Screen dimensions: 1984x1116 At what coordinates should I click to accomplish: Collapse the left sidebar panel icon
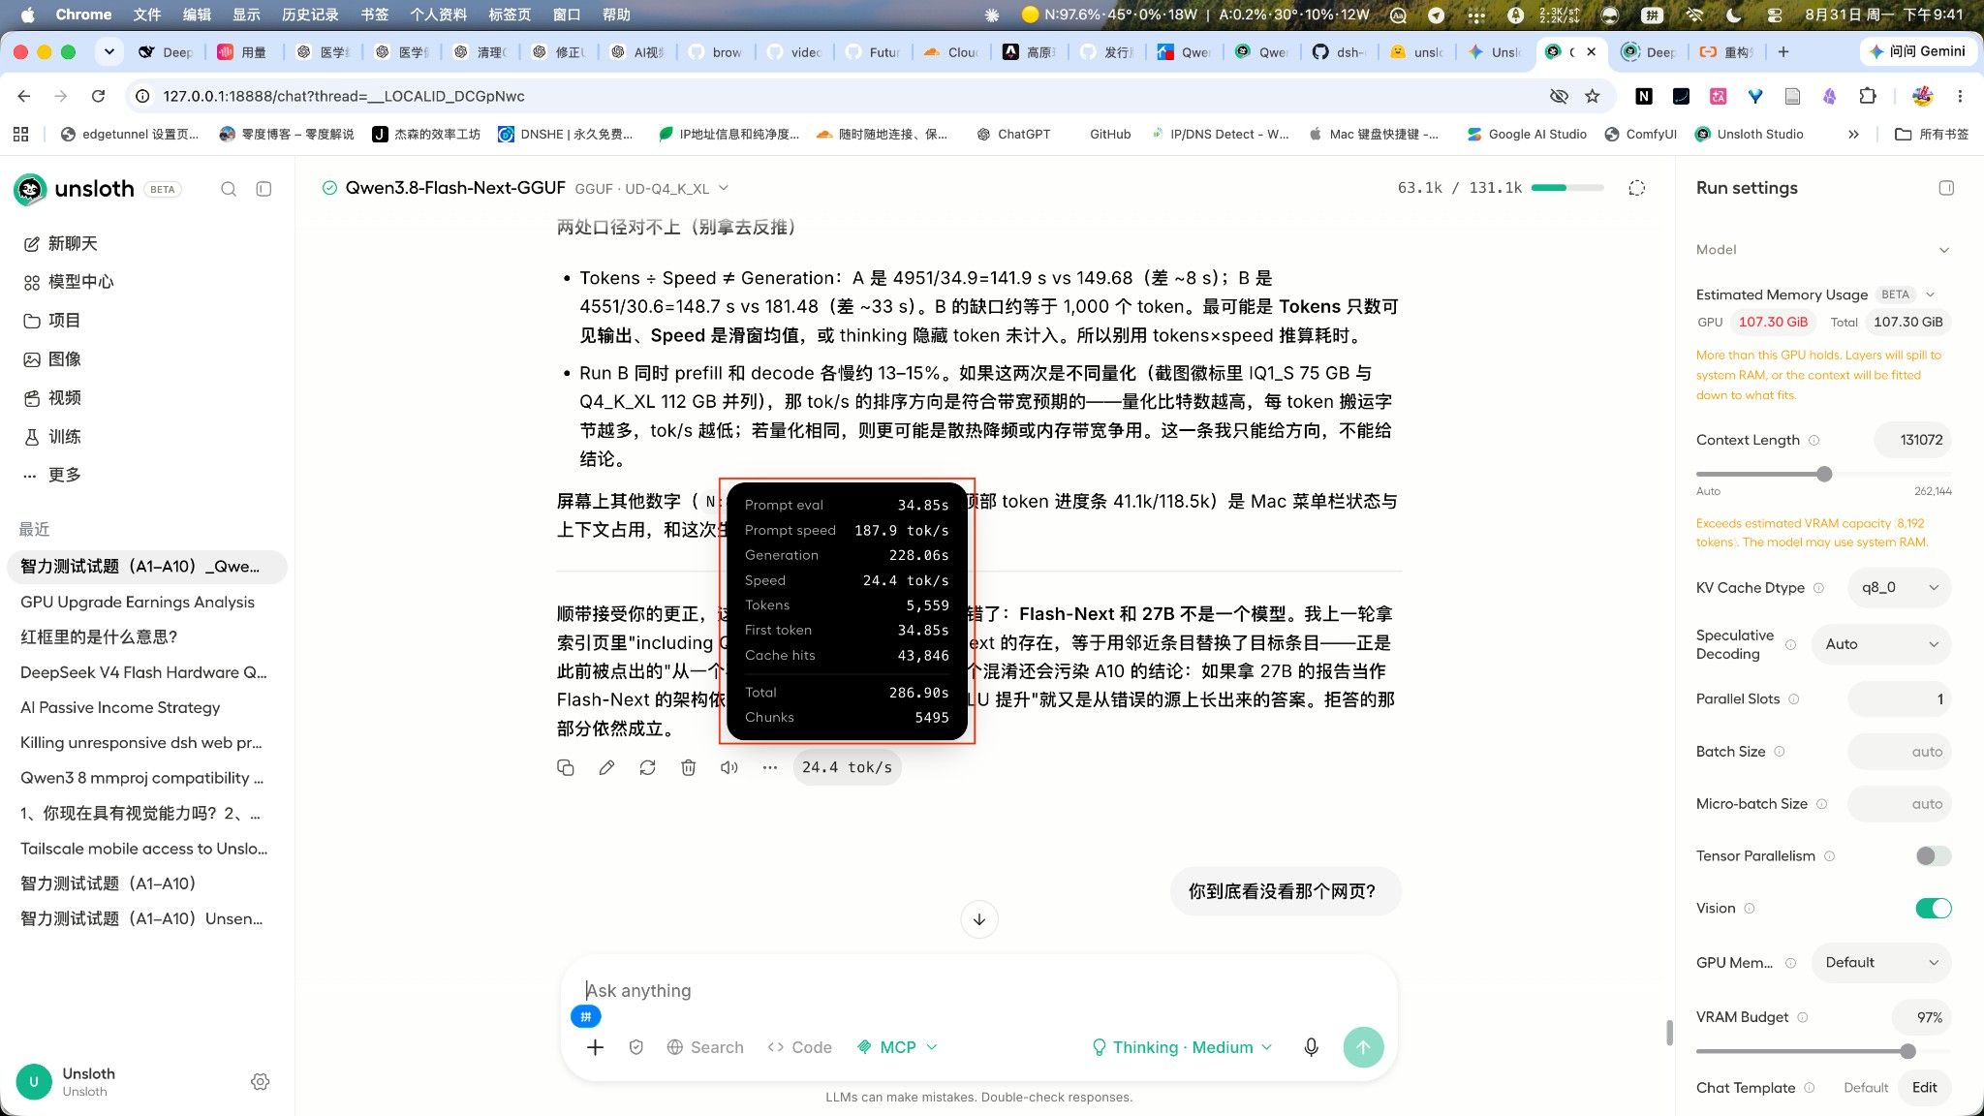tap(263, 189)
